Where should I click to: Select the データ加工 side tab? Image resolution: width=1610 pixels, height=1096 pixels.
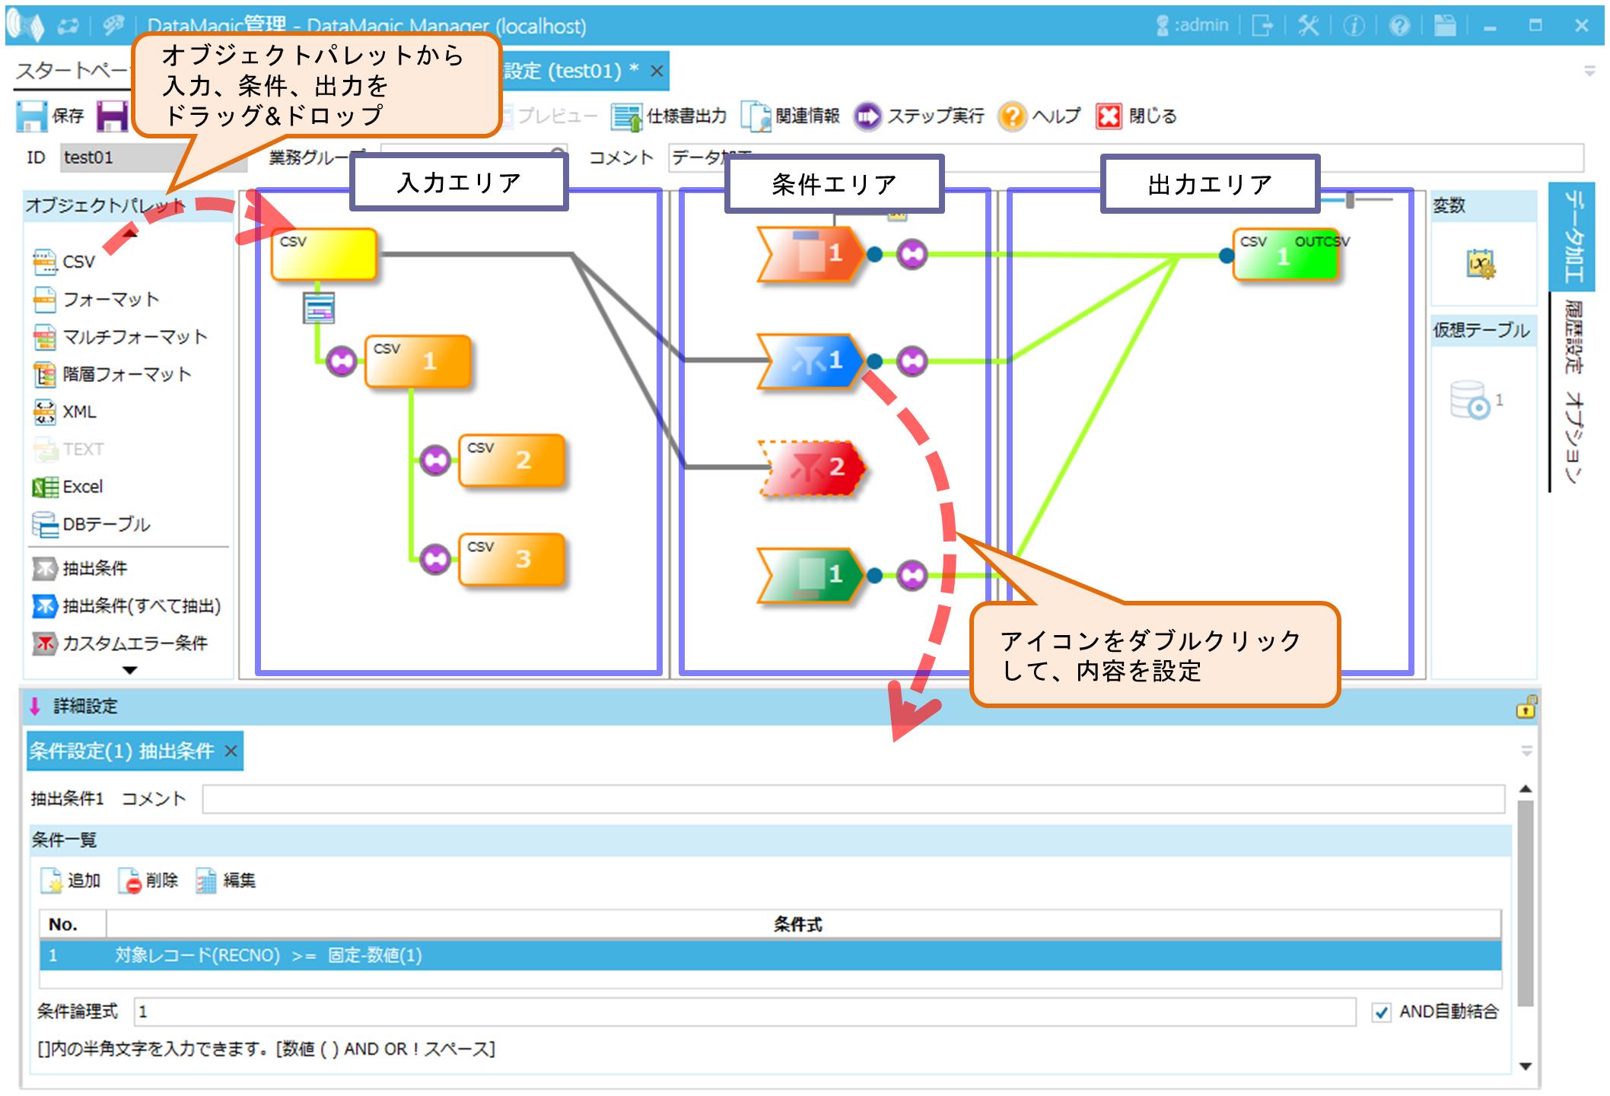coord(1573,237)
